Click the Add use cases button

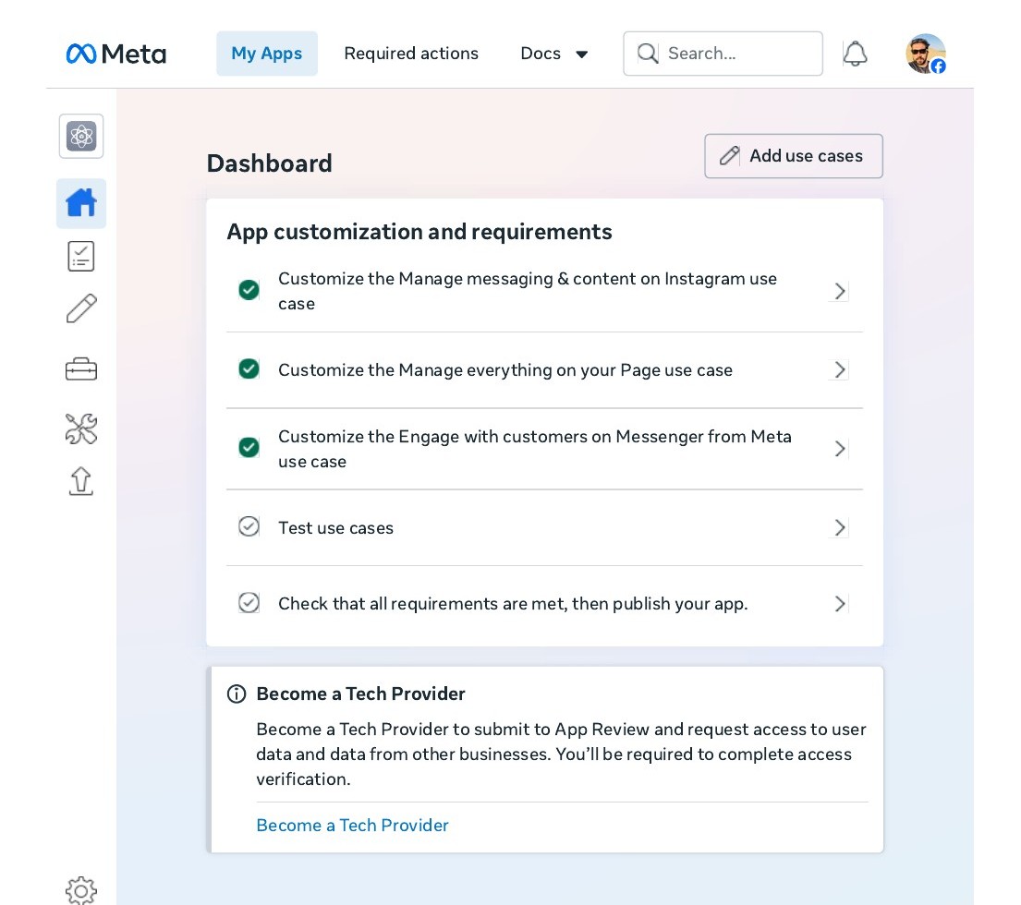point(794,156)
